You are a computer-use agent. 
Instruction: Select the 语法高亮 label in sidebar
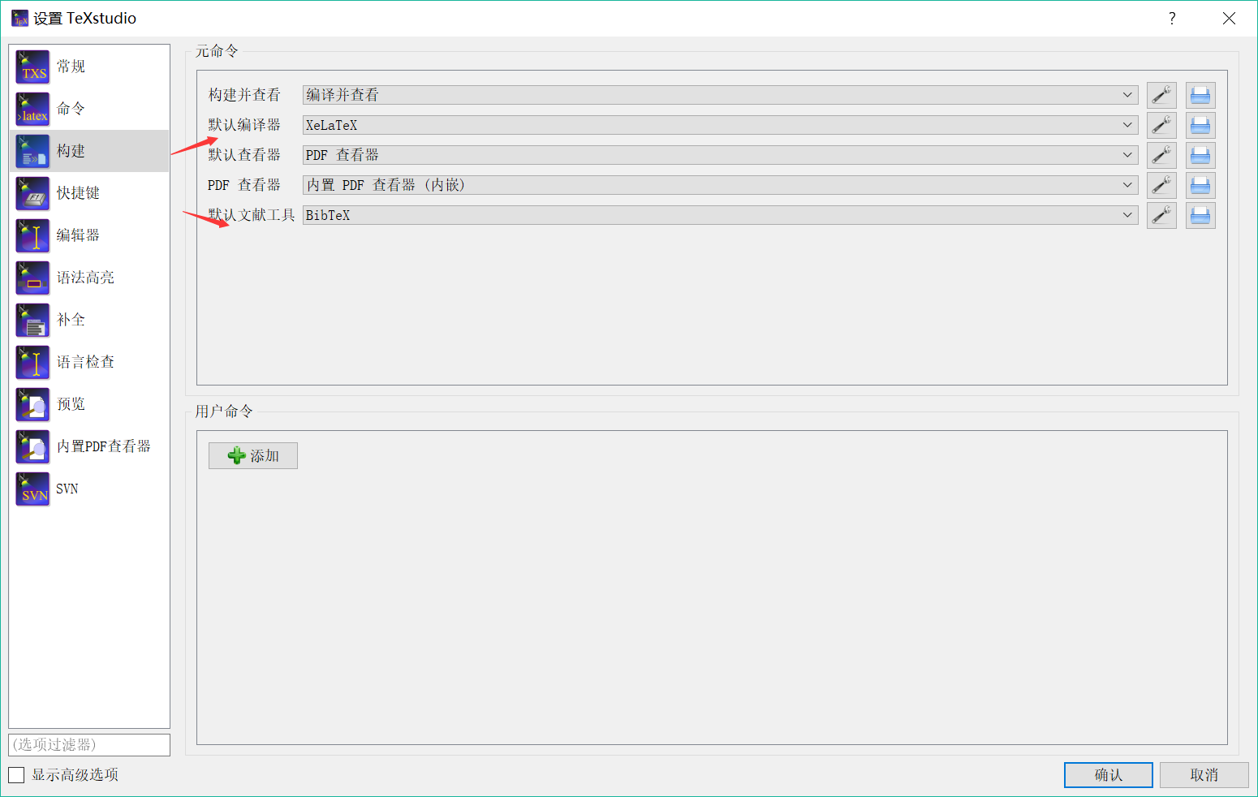coord(85,278)
